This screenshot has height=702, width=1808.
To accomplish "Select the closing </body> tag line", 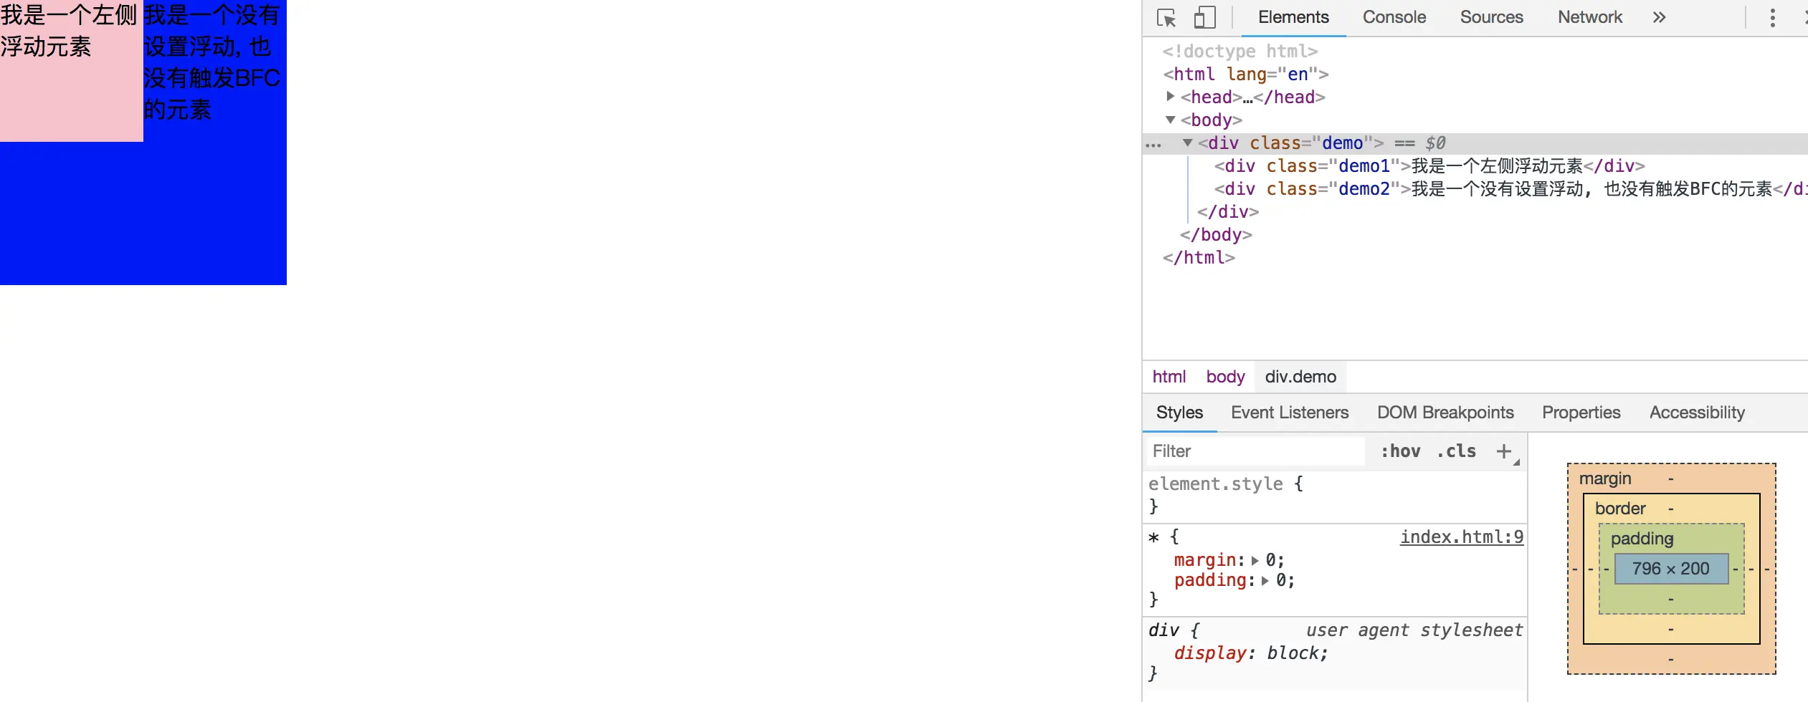I will [1216, 235].
